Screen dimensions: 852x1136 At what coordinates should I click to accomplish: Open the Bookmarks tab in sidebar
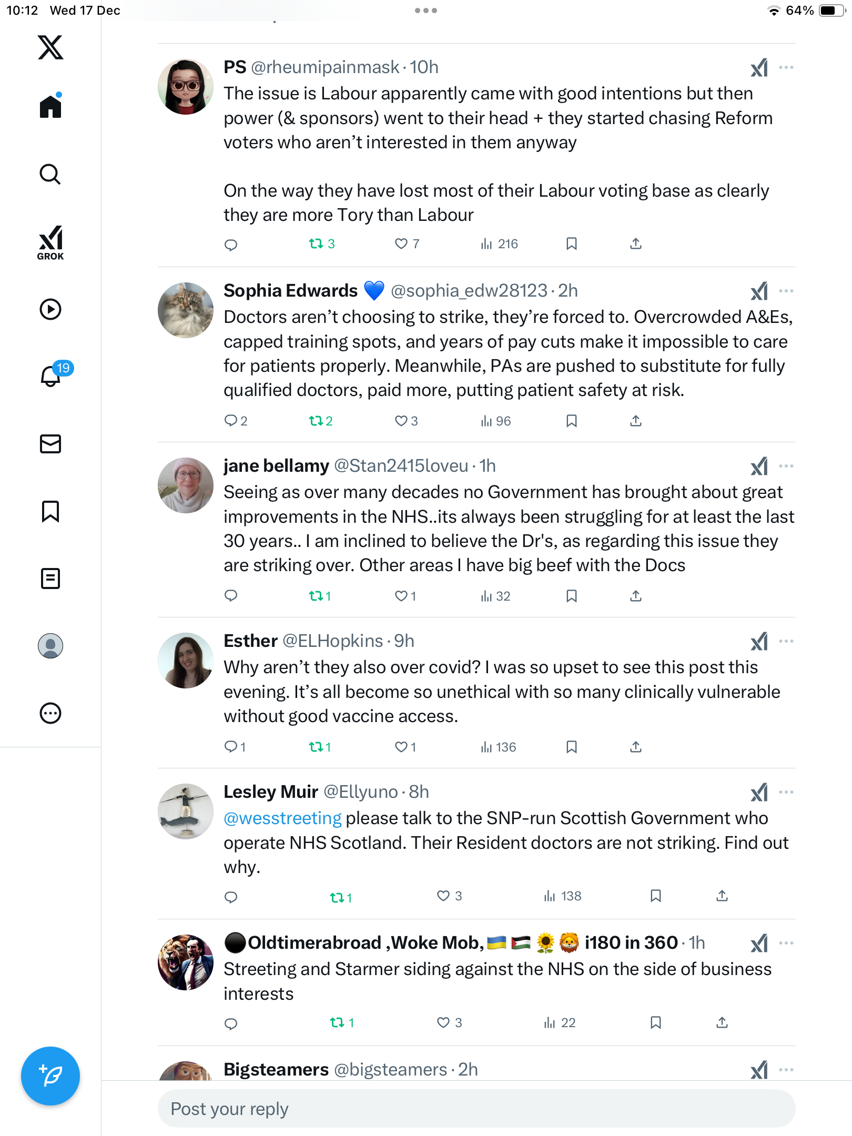(x=50, y=511)
